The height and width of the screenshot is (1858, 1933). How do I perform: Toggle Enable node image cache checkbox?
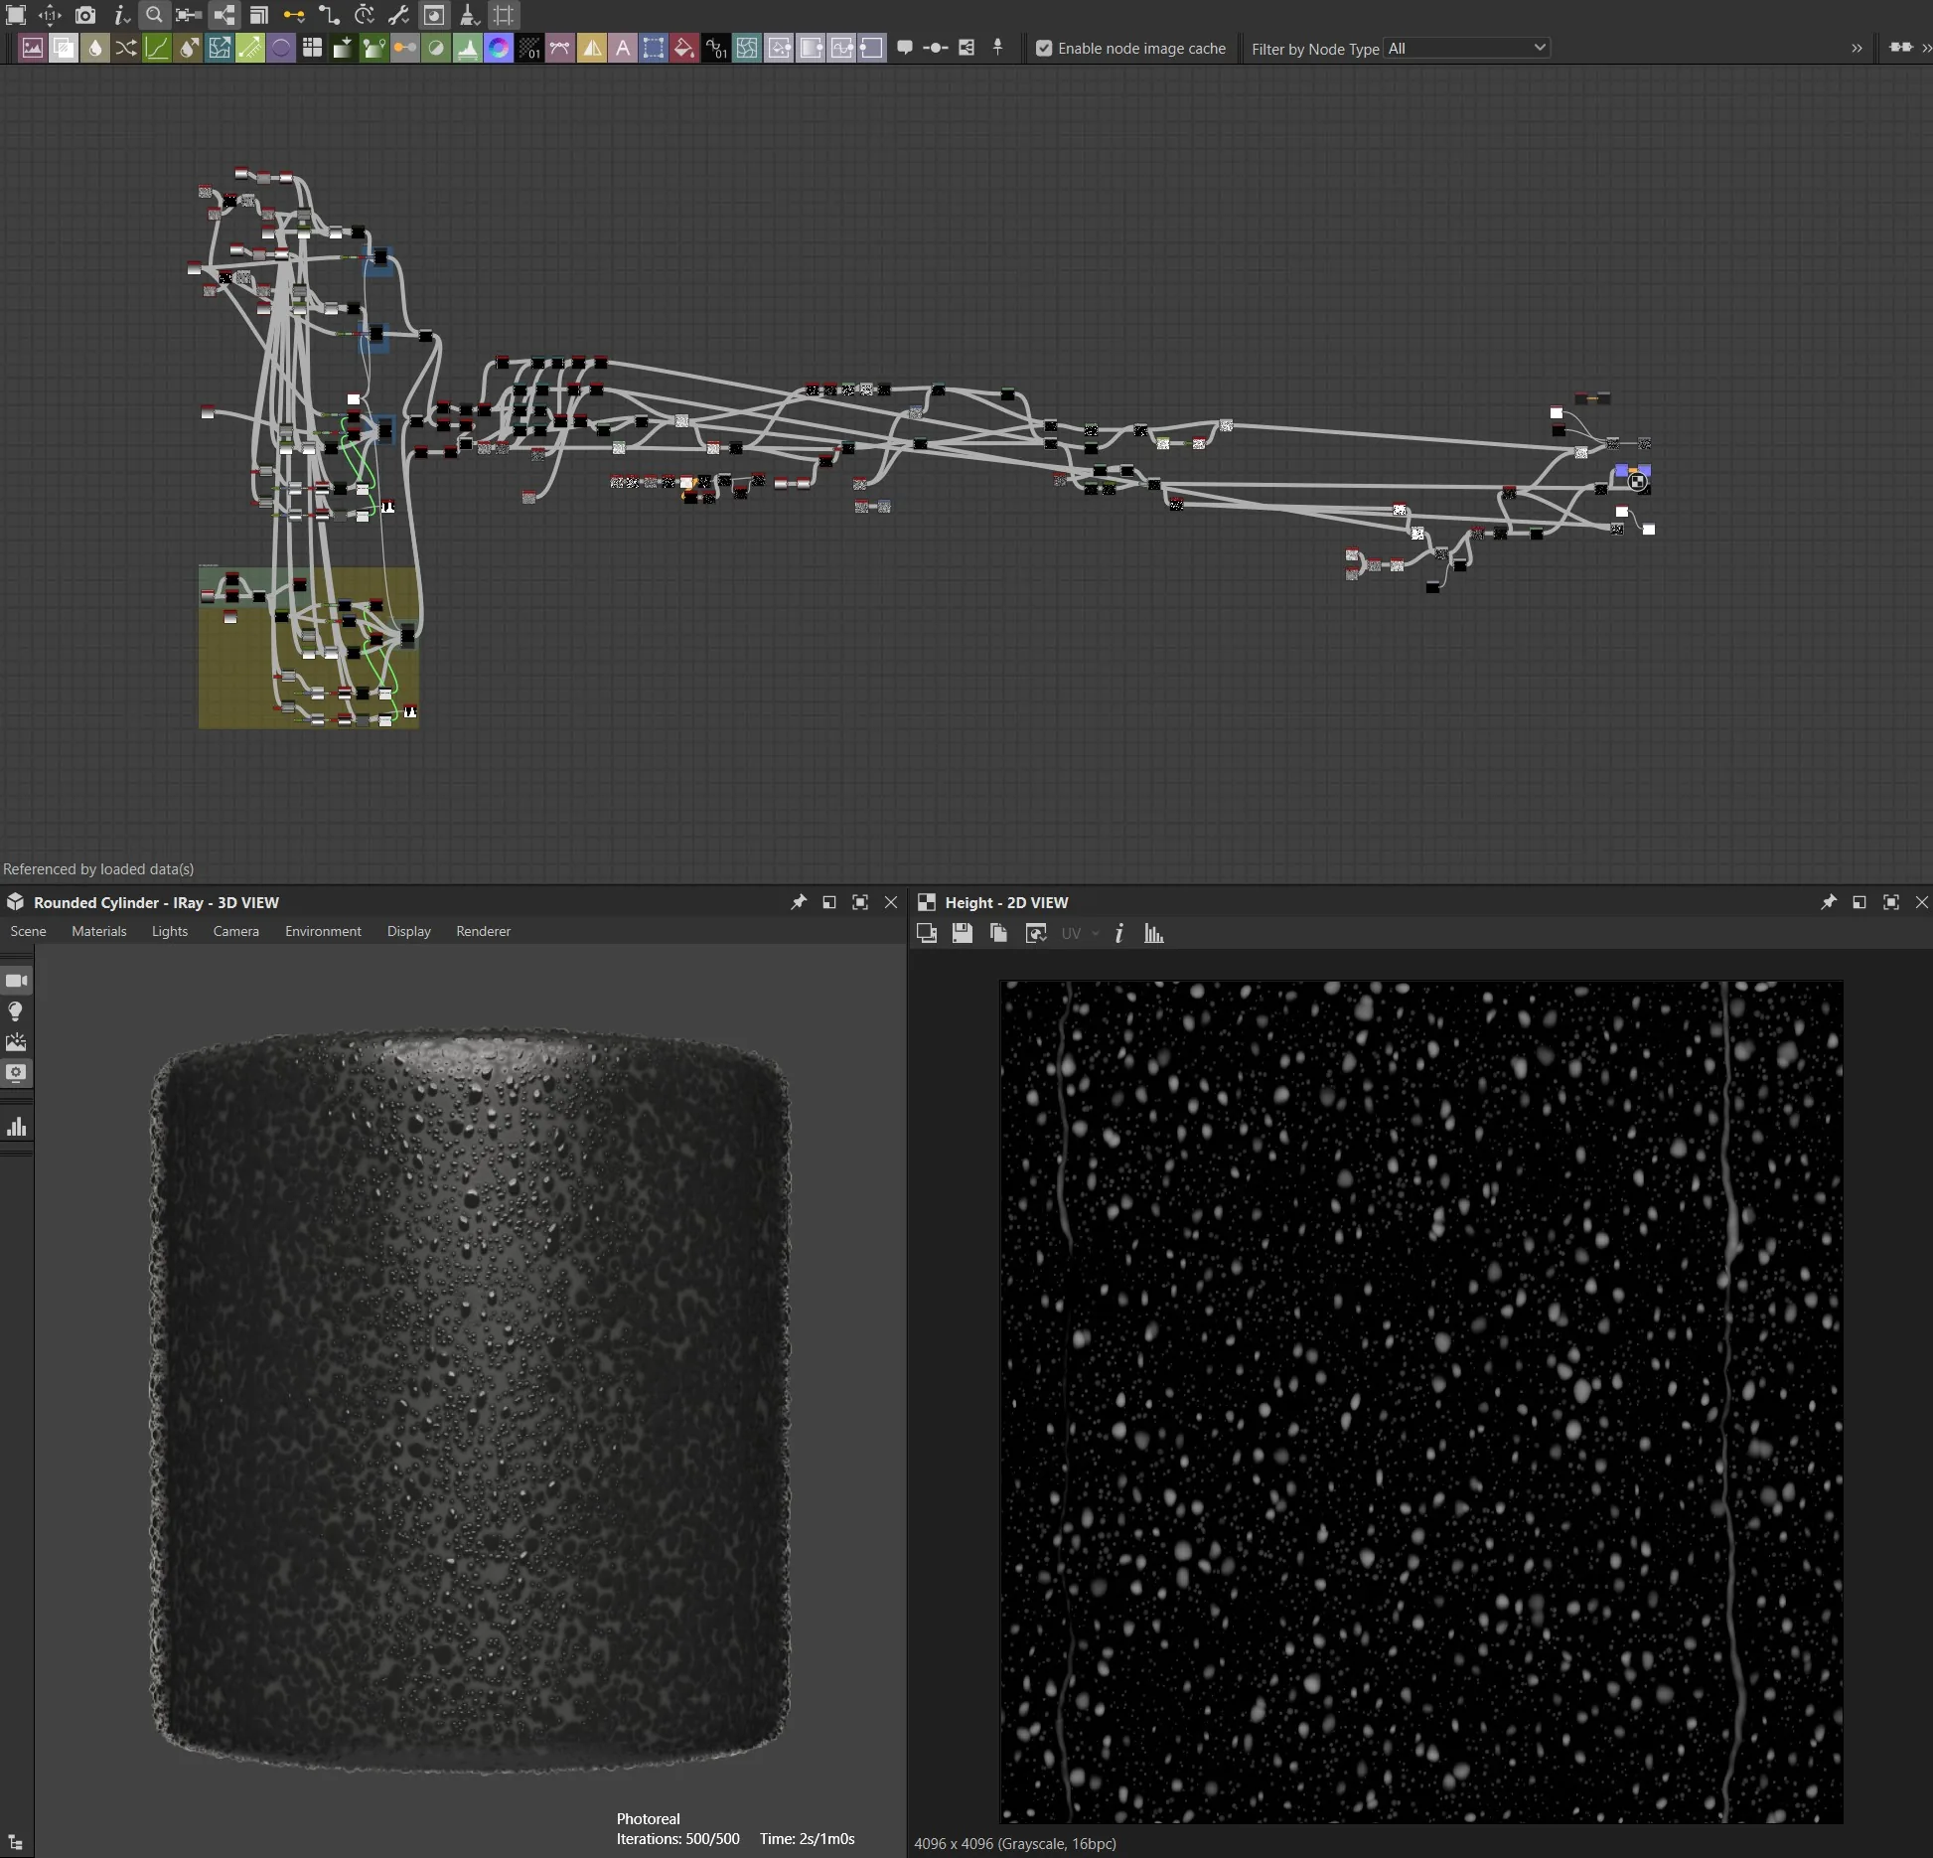pyautogui.click(x=1044, y=48)
